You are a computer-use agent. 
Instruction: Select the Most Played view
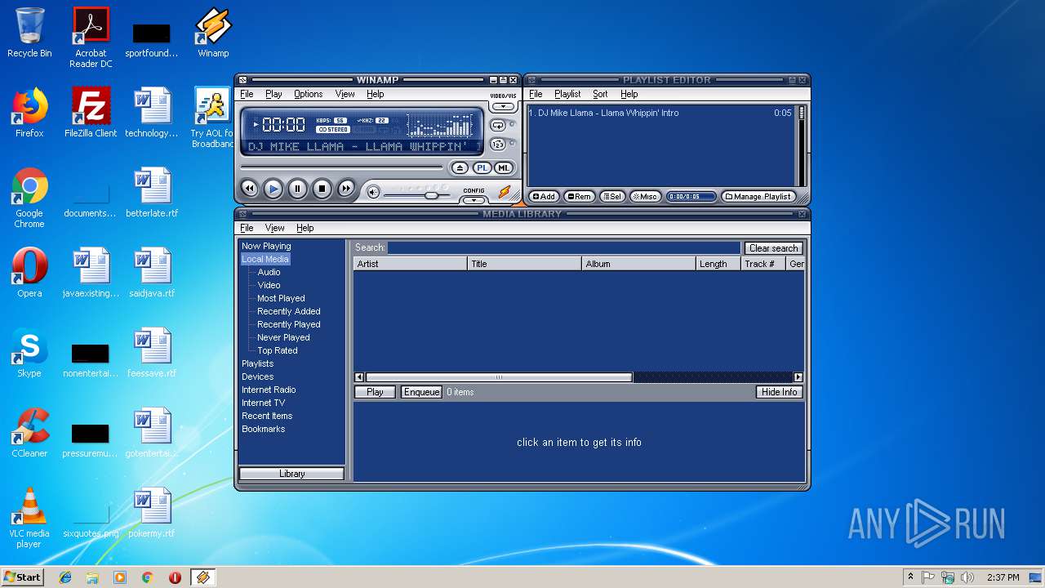(281, 298)
